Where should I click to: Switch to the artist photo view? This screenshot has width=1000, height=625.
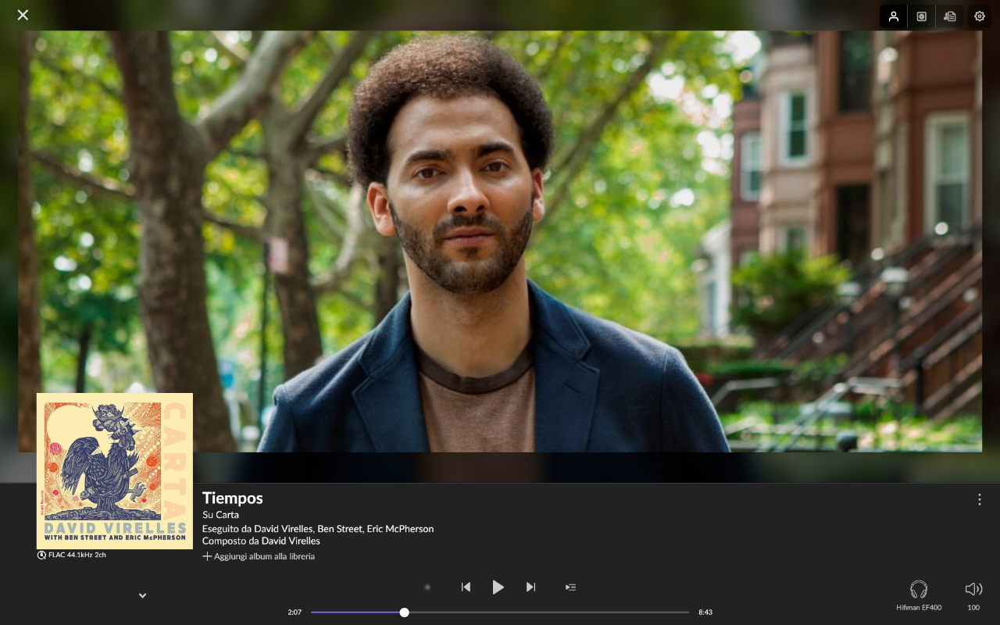click(x=893, y=16)
